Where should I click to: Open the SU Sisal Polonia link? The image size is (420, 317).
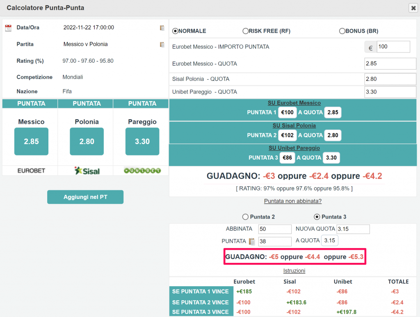(x=294, y=125)
